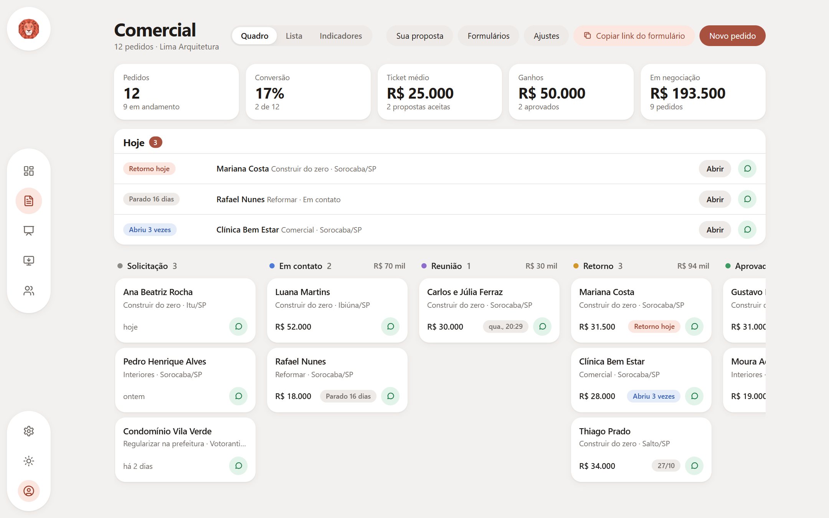Click the lion logo avatar

pyautogui.click(x=29, y=29)
